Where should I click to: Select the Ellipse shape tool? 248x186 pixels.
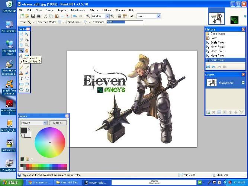tap(21, 90)
